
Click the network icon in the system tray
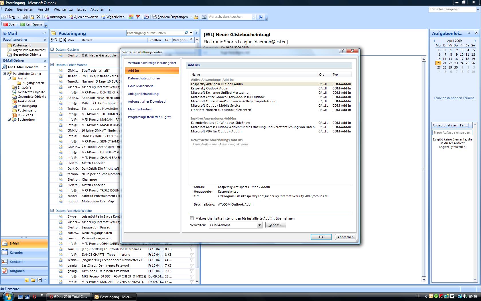point(460,296)
